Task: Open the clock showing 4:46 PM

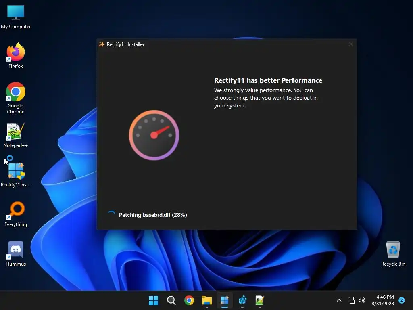Action: (383, 300)
